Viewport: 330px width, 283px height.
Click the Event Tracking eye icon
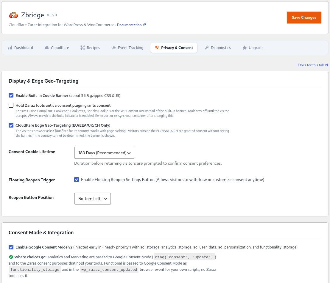114,48
